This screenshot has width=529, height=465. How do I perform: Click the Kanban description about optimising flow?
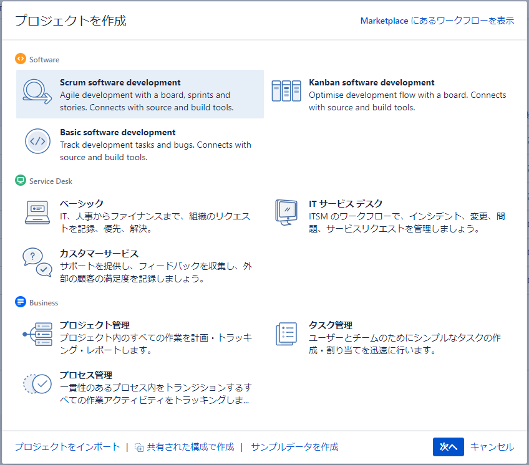click(407, 101)
